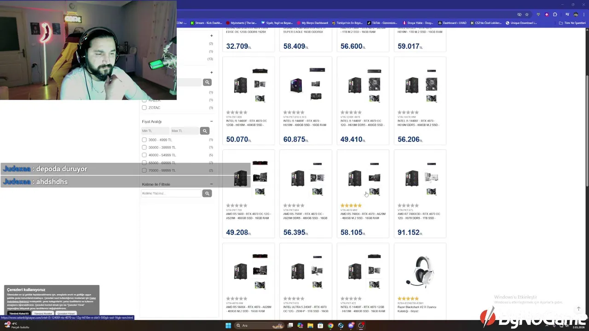Apply price range with its search icon
This screenshot has width=589, height=331.
[205, 131]
